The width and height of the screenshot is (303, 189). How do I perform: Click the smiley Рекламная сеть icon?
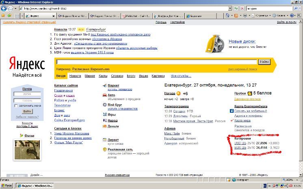[x=104, y=149]
